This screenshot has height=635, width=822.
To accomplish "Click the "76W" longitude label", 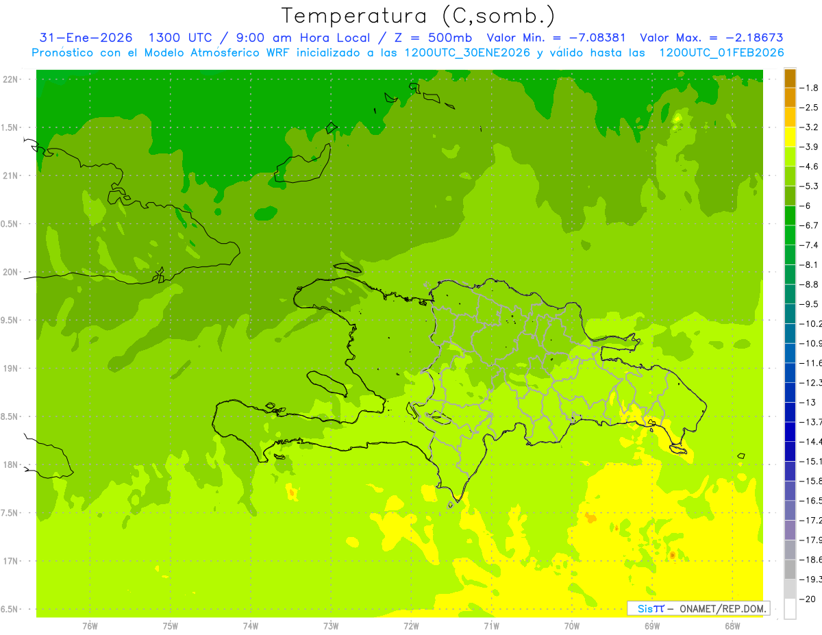I will tap(90, 626).
